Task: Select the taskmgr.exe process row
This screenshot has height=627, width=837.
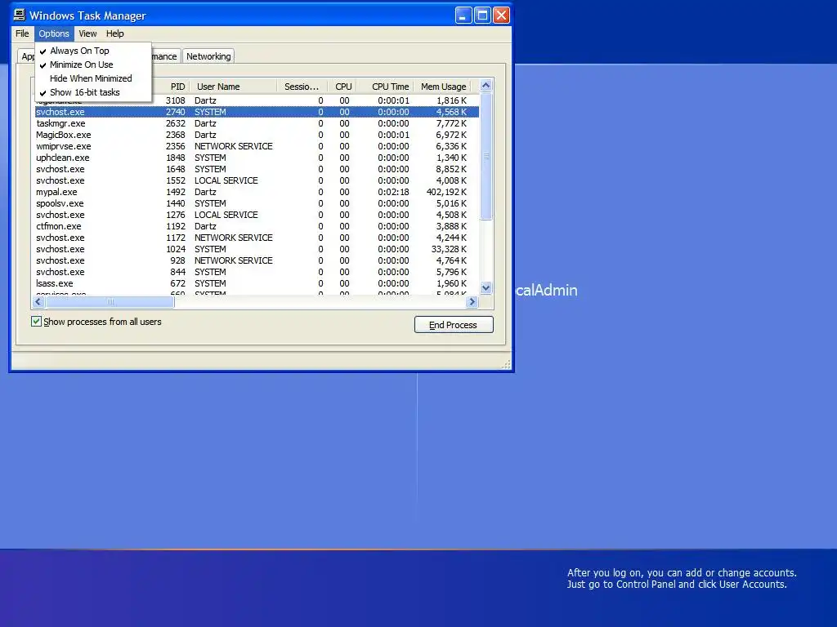Action: click(x=256, y=123)
